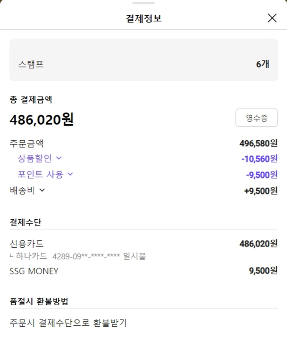Click the SSG MONEY payment row label
287x355 pixels.
pos(34,271)
